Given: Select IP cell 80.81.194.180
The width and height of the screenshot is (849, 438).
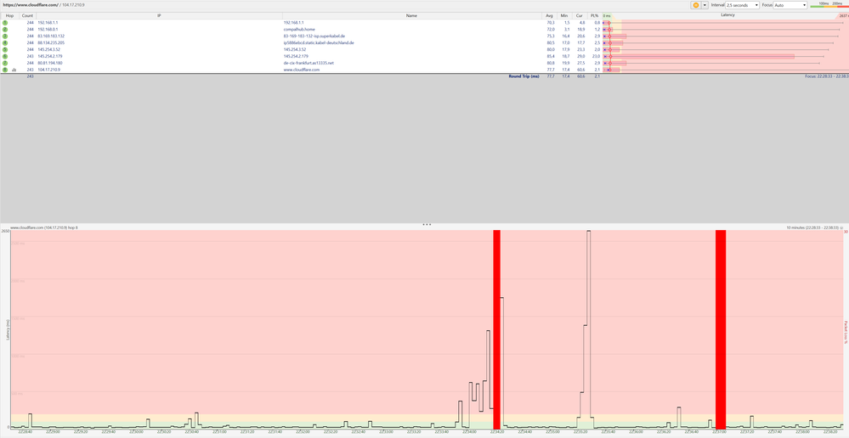Looking at the screenshot, I should pos(50,63).
